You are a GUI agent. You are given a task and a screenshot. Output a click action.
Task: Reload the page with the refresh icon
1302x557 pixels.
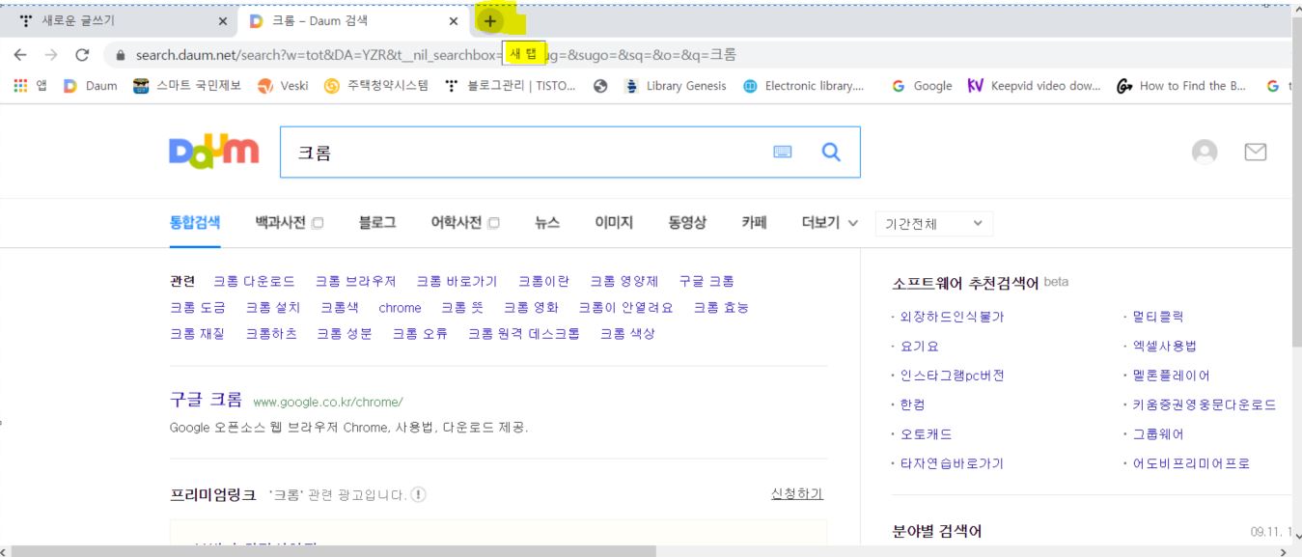[x=82, y=55]
